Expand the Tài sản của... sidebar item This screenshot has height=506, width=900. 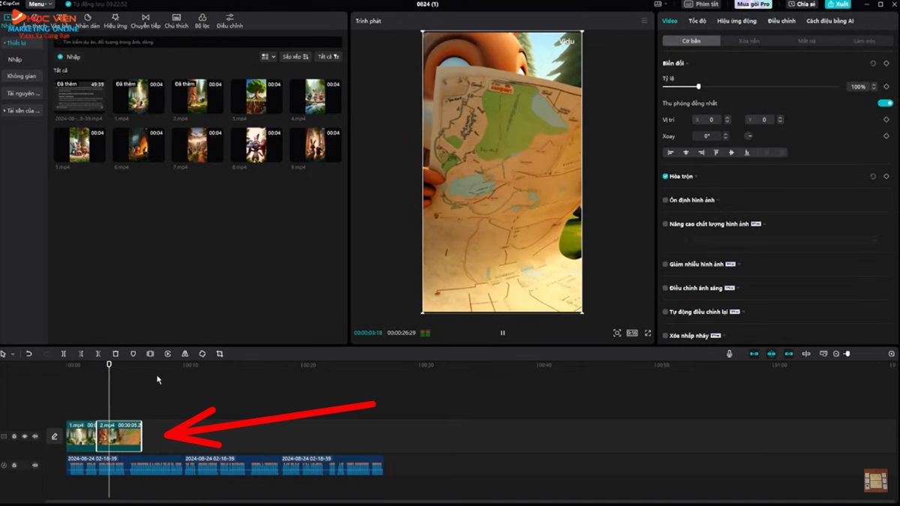pos(23,110)
